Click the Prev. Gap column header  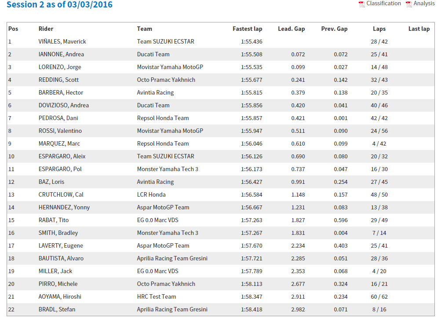[x=334, y=29]
